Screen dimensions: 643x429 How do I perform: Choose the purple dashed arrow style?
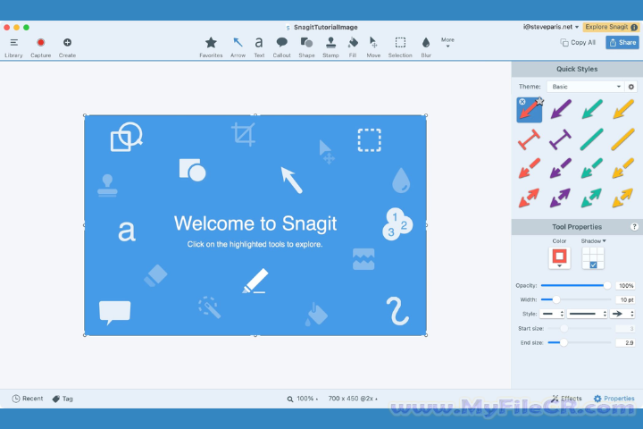(560, 168)
